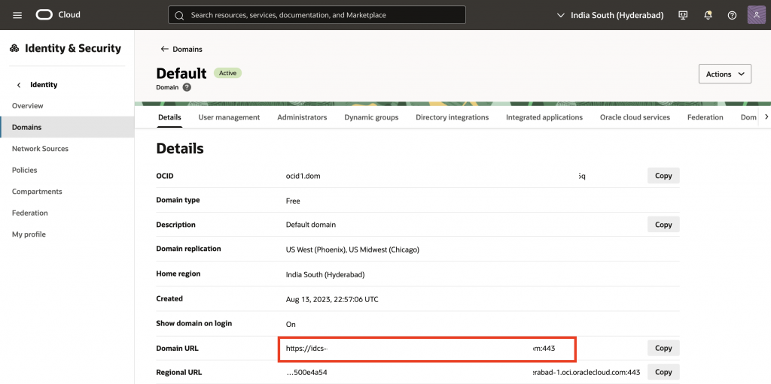The width and height of the screenshot is (771, 384).
Task: Click the 'Aug 13, 2023, 22:57:06 UTC' created value
Action: [332, 300]
